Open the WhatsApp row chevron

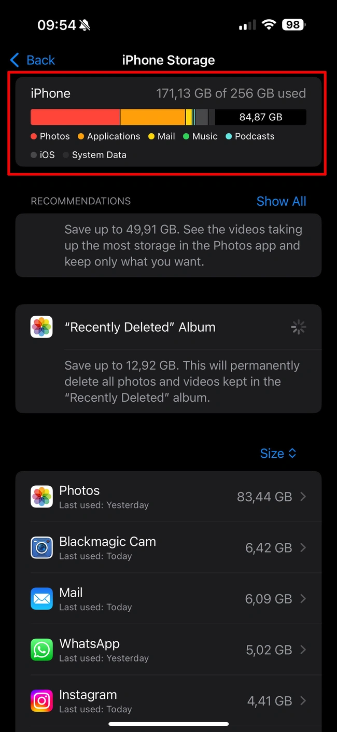[303, 650]
